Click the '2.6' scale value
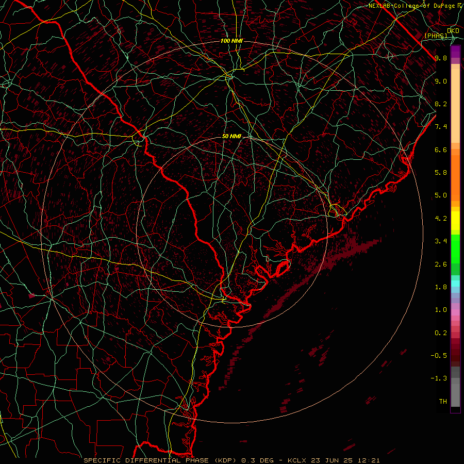This screenshot has height=464, width=464. 441,264
